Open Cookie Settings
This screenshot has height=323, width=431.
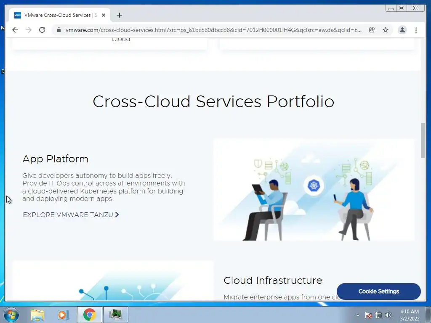[378, 291]
